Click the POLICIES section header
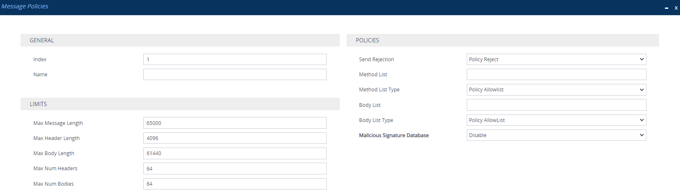This screenshot has height=192, width=680. pos(367,40)
